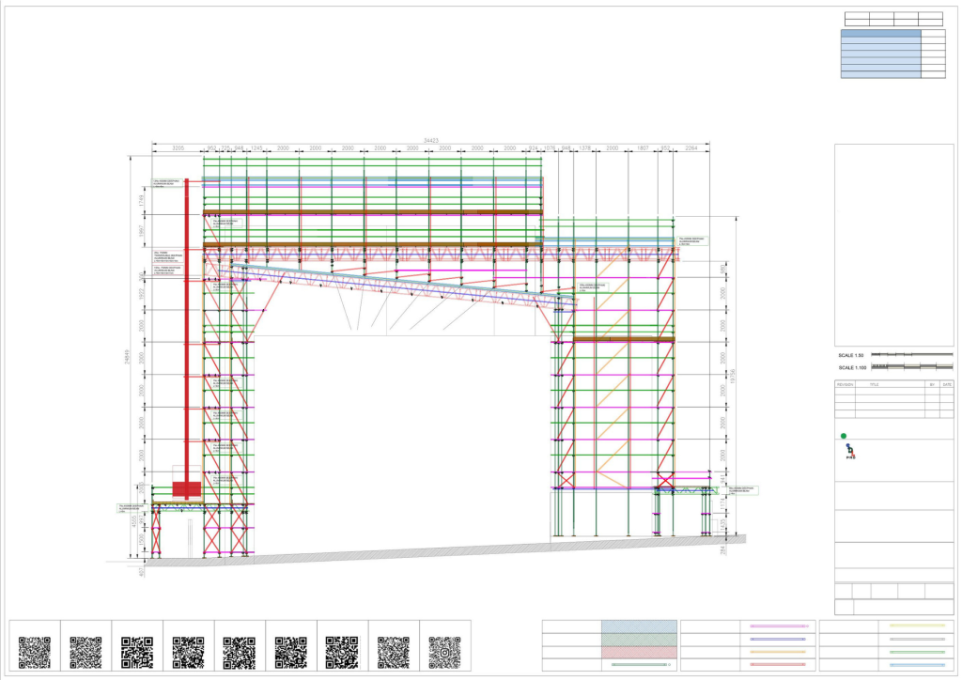Image resolution: width=962 pixels, height=680 pixels.
Task: Click the green dot in the title block
Action: pos(844,436)
